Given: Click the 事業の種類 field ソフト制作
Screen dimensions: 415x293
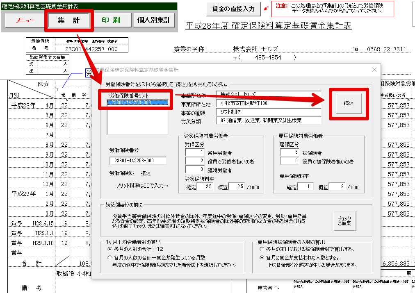Looking at the screenshot, I should (269, 112).
